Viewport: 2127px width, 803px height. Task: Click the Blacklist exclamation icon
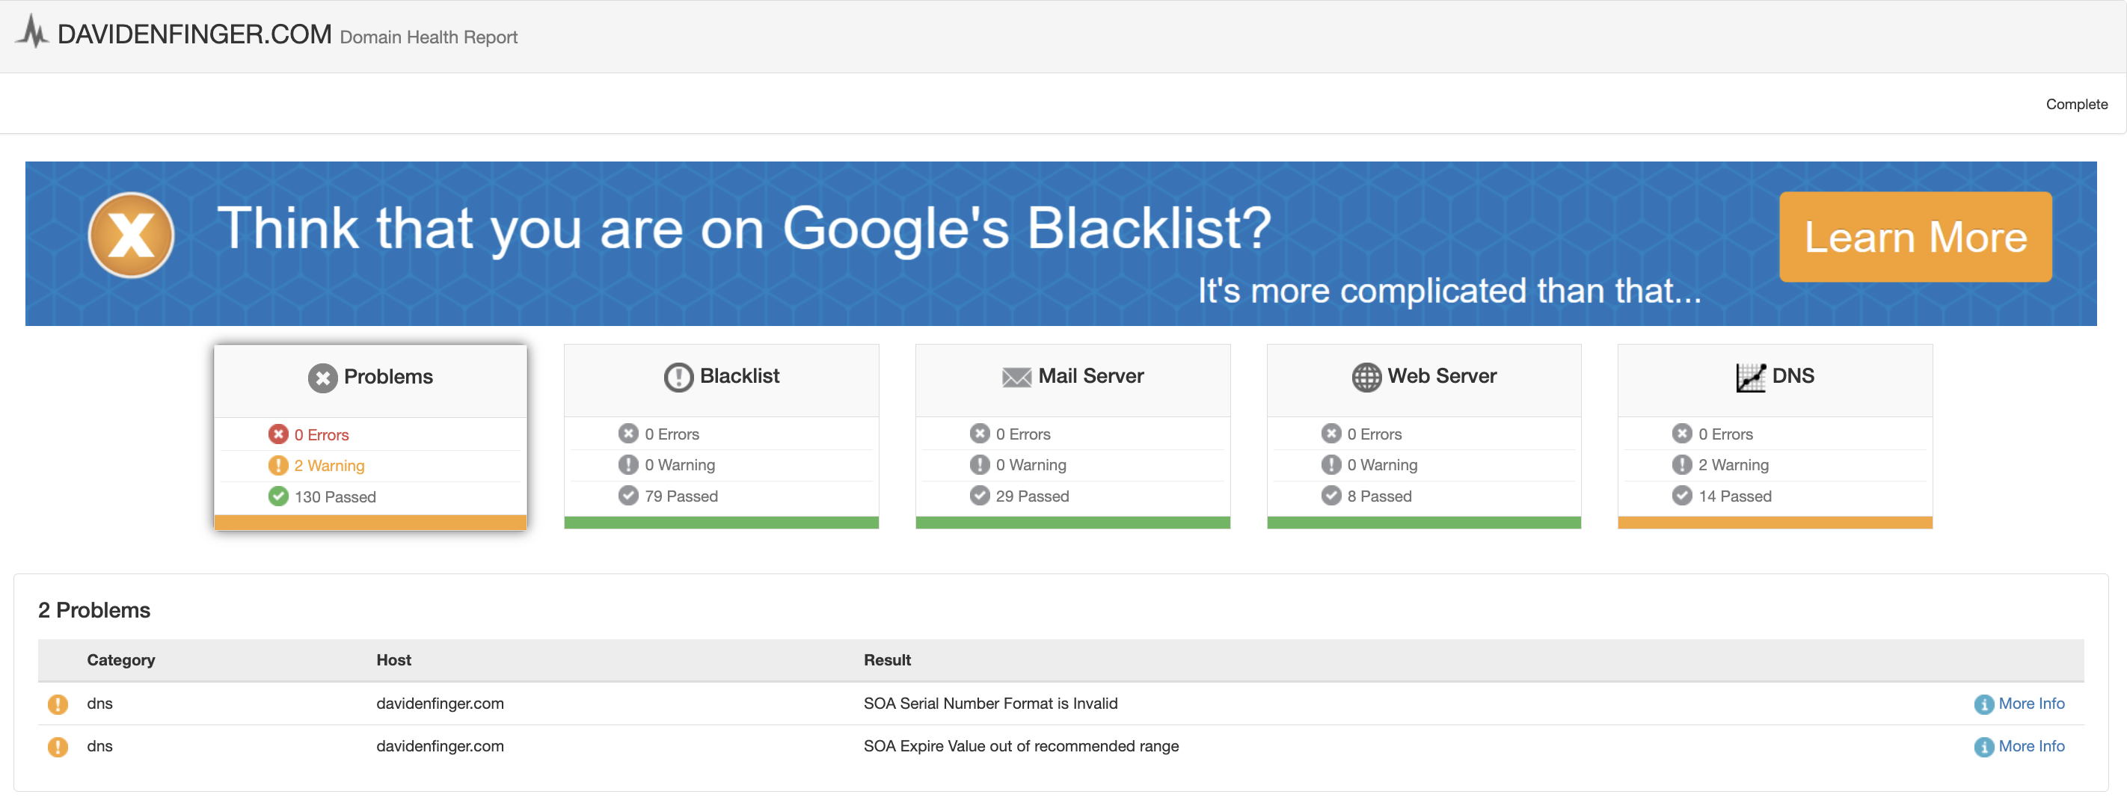pos(678,377)
